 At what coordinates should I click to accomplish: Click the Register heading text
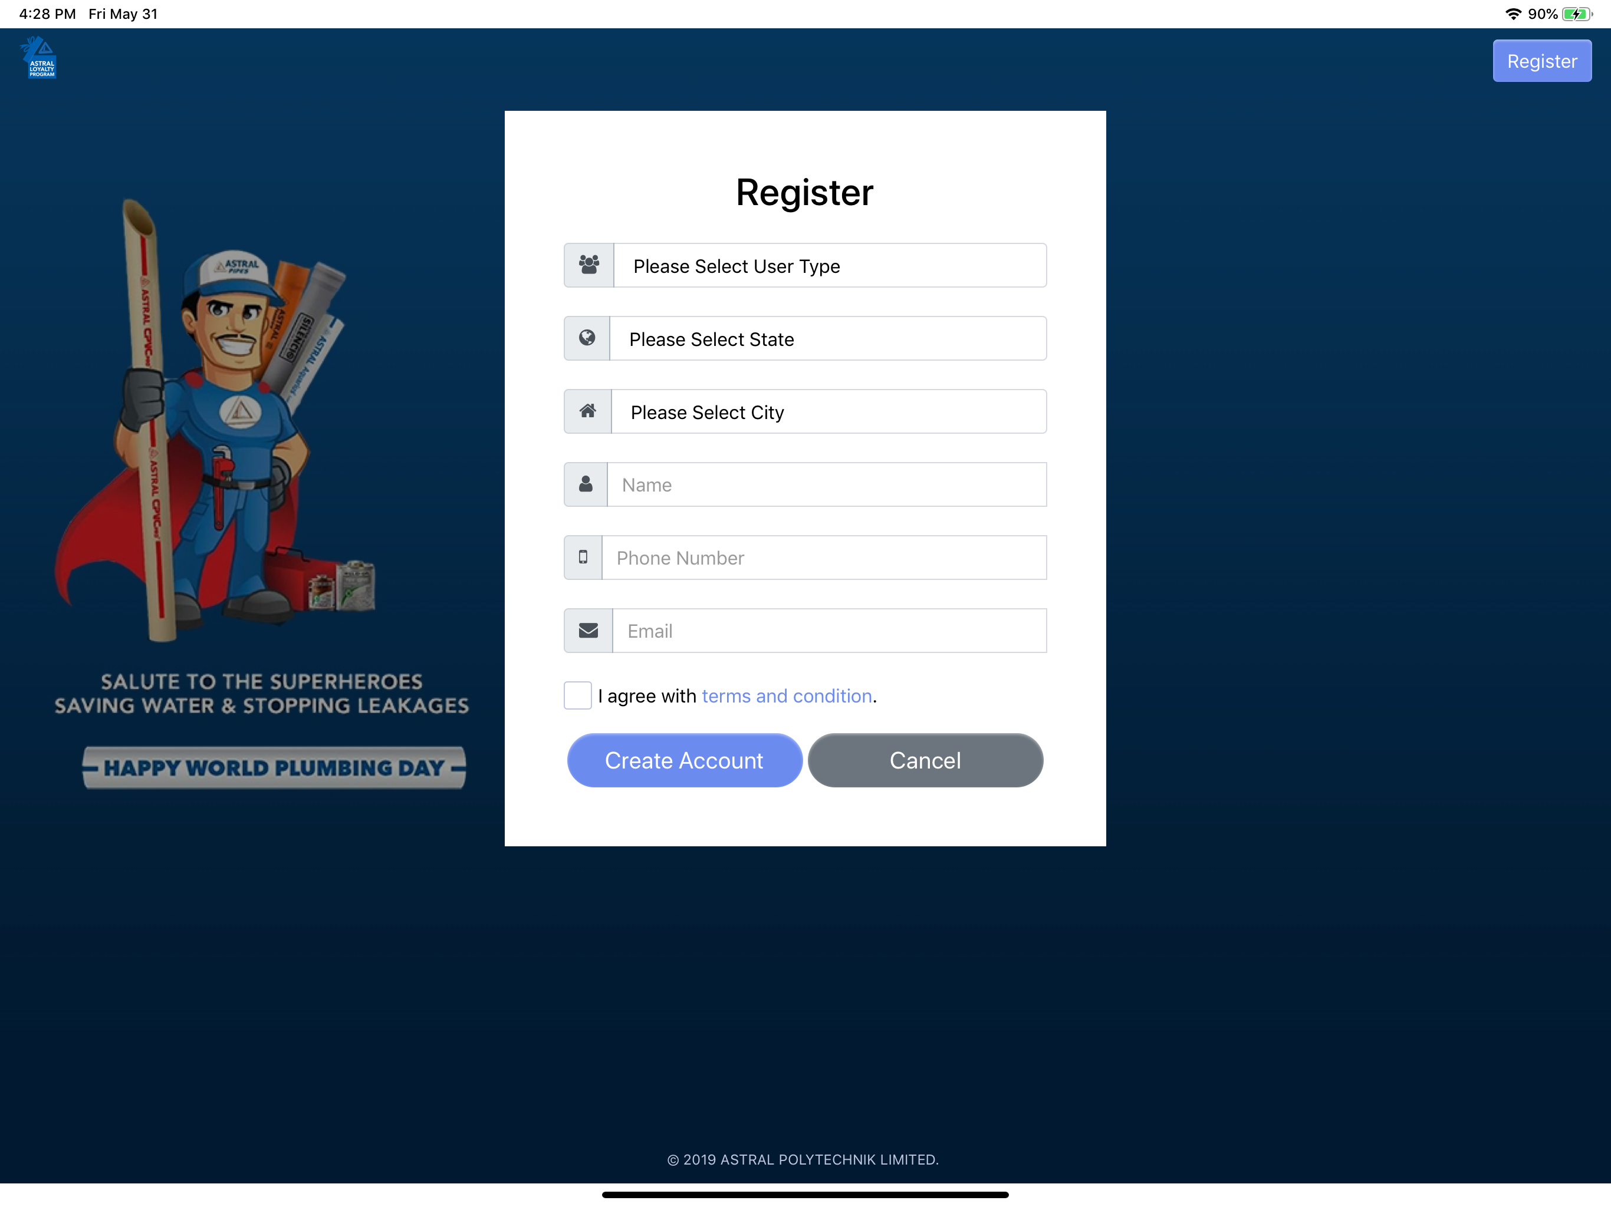[805, 192]
